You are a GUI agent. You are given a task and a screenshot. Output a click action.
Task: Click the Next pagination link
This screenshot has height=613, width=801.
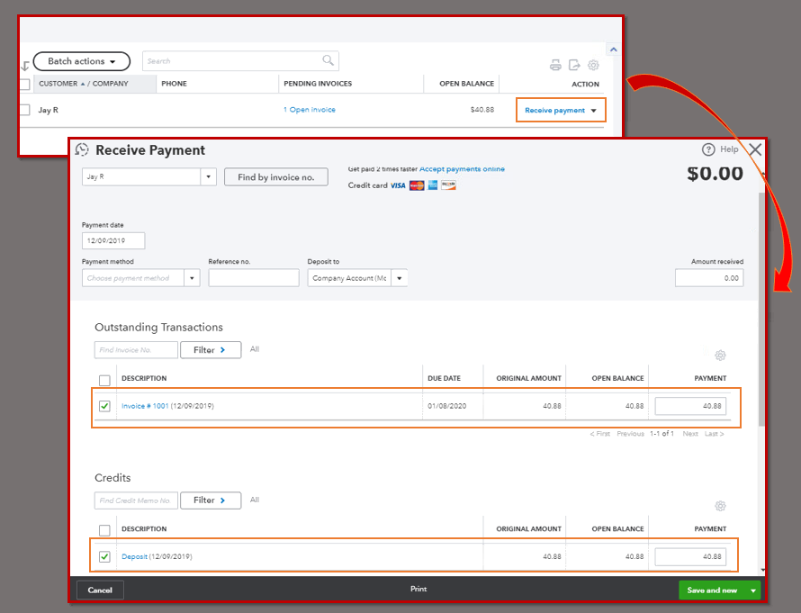(690, 434)
